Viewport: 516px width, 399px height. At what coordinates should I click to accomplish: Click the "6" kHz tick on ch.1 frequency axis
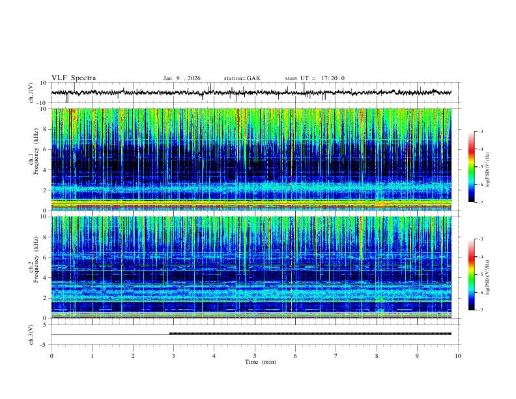[x=45, y=149]
